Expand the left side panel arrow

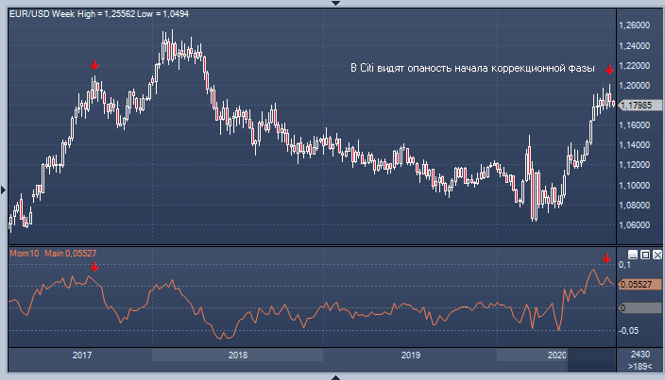(3, 190)
